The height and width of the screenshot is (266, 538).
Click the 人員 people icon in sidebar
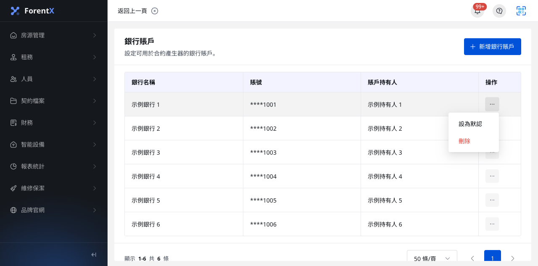(13, 79)
